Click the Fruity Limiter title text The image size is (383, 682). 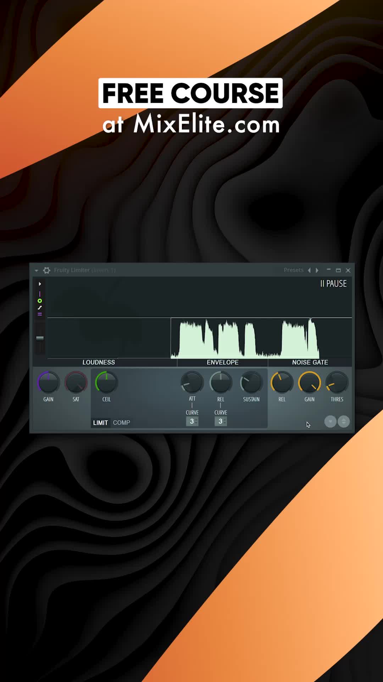tap(72, 270)
